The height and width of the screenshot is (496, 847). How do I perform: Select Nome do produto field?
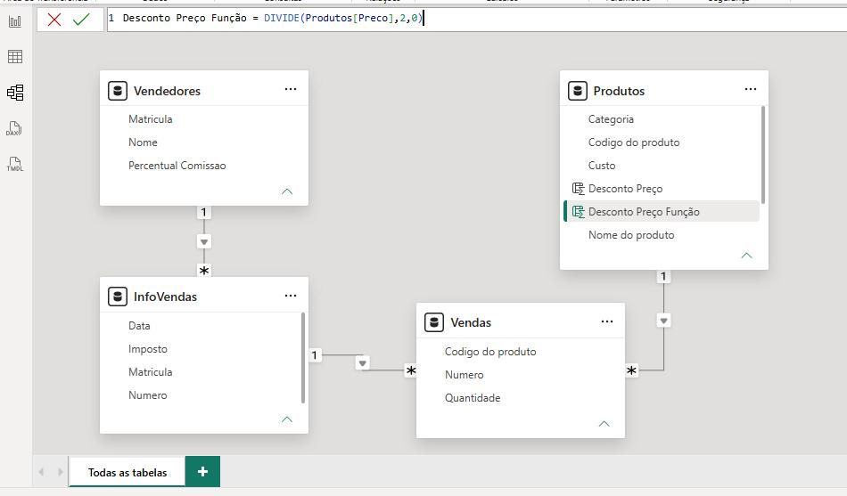click(631, 235)
